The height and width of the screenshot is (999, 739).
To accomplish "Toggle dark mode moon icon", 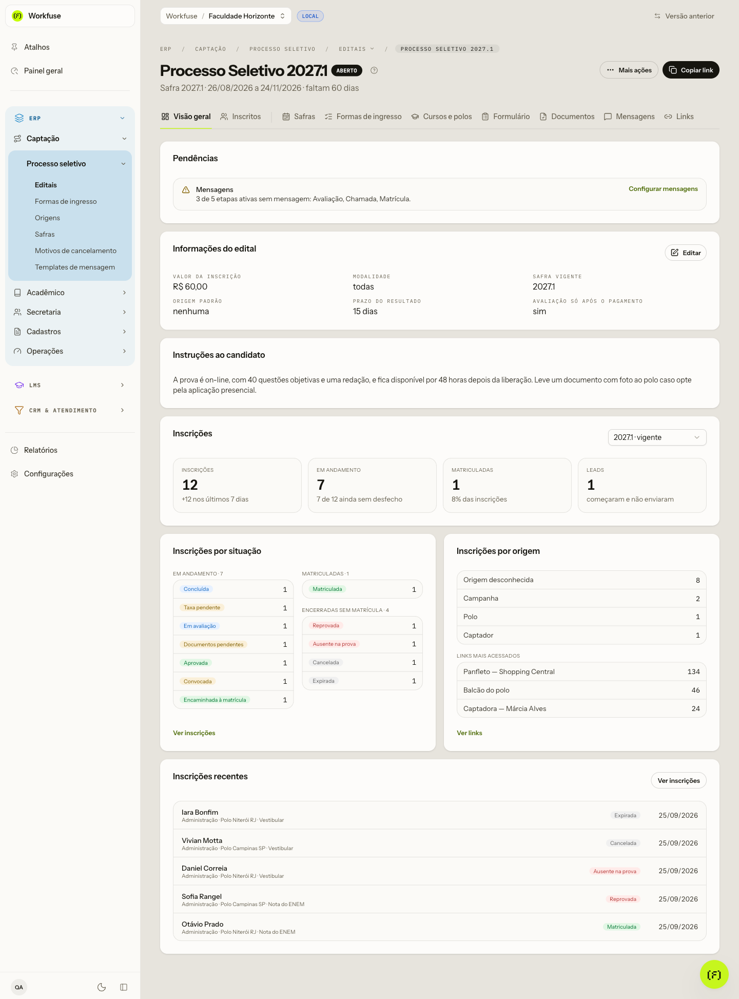I will [102, 987].
